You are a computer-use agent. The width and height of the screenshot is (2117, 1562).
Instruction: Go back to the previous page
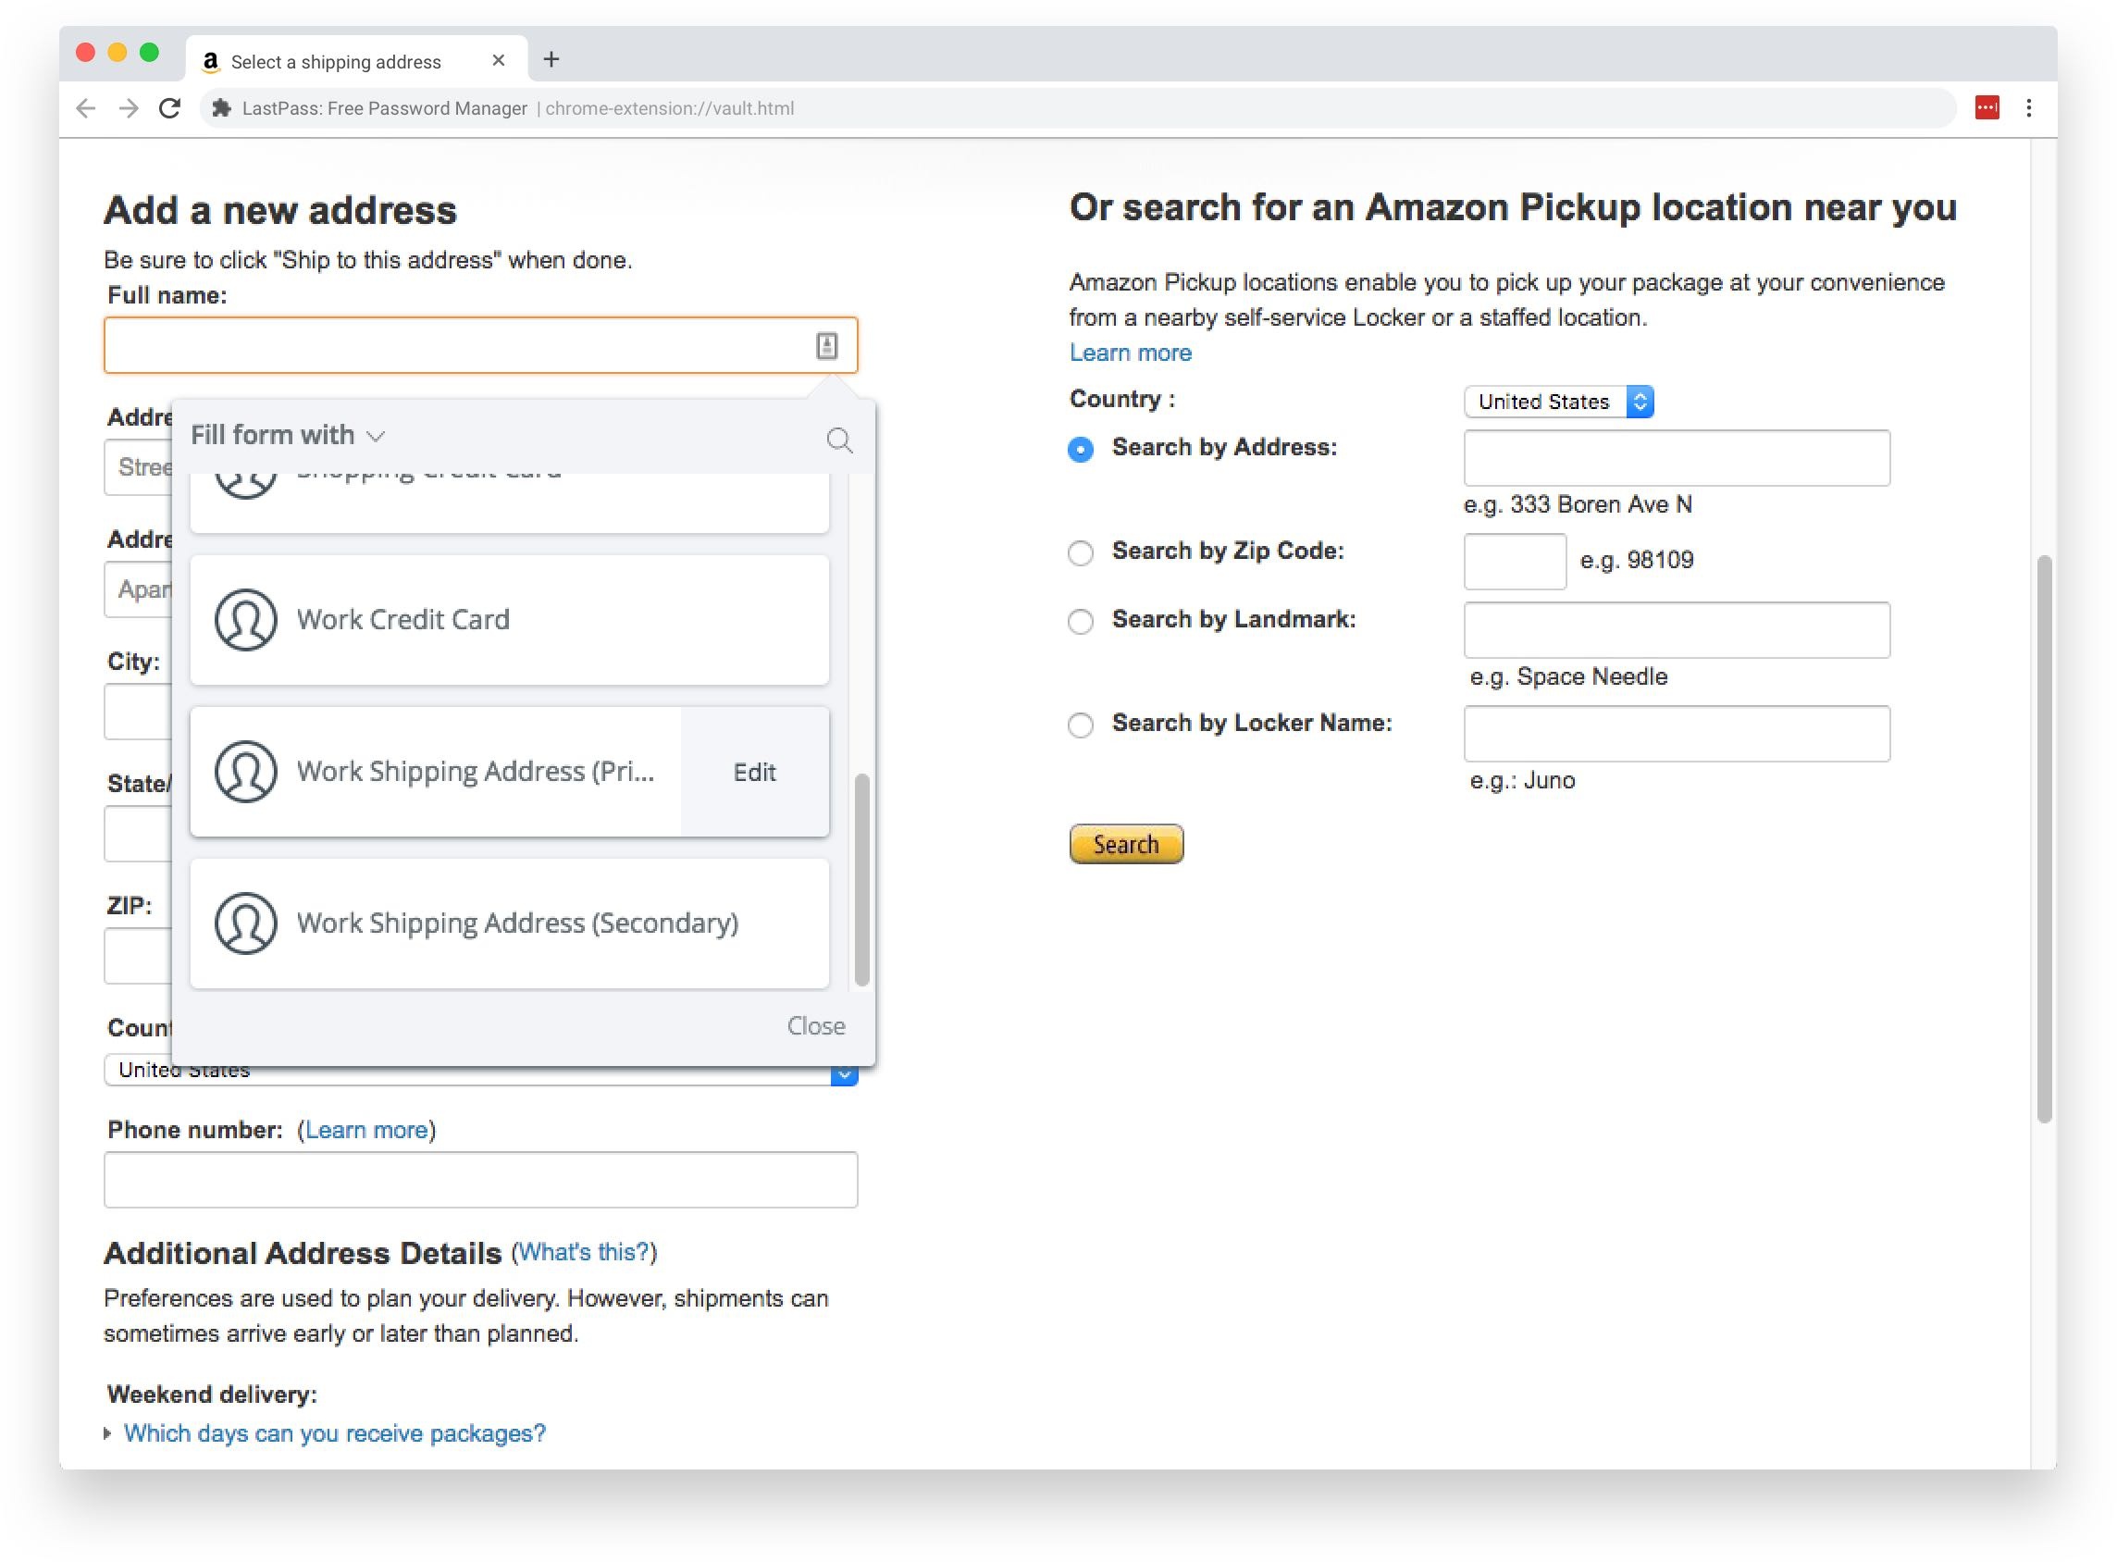[x=86, y=109]
